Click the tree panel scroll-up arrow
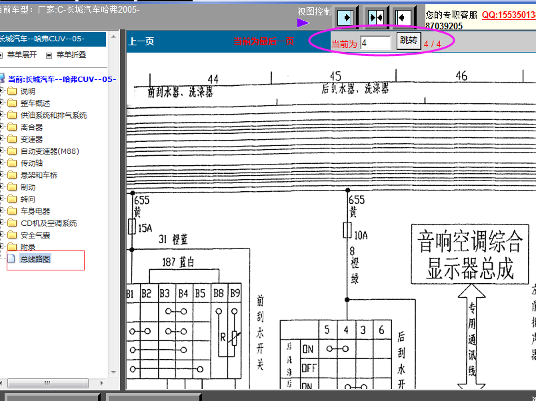Screen dimensions: 536x401 (x=113, y=37)
